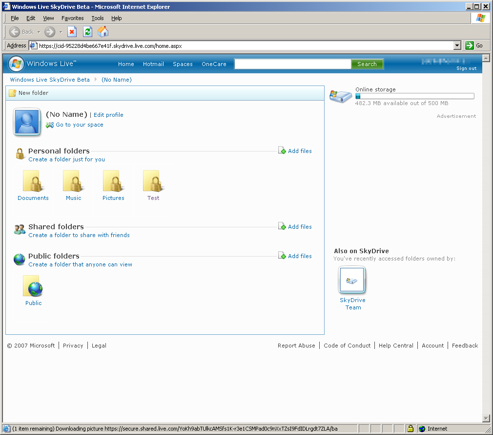Open the Code of Conduct footer link
Viewport: 493px width, 435px height.
347,346
